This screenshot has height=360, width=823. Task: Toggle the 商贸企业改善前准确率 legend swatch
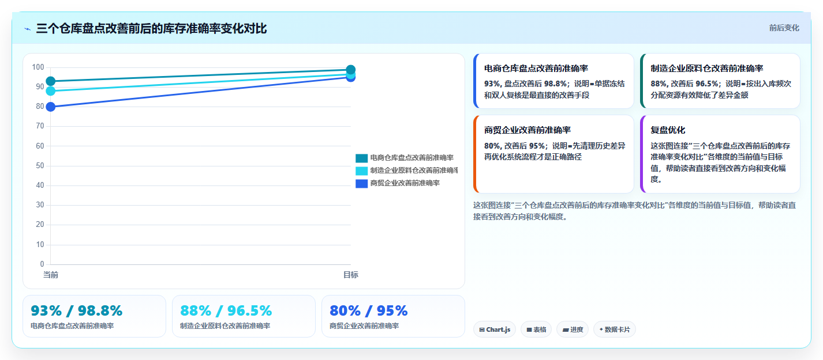[361, 183]
